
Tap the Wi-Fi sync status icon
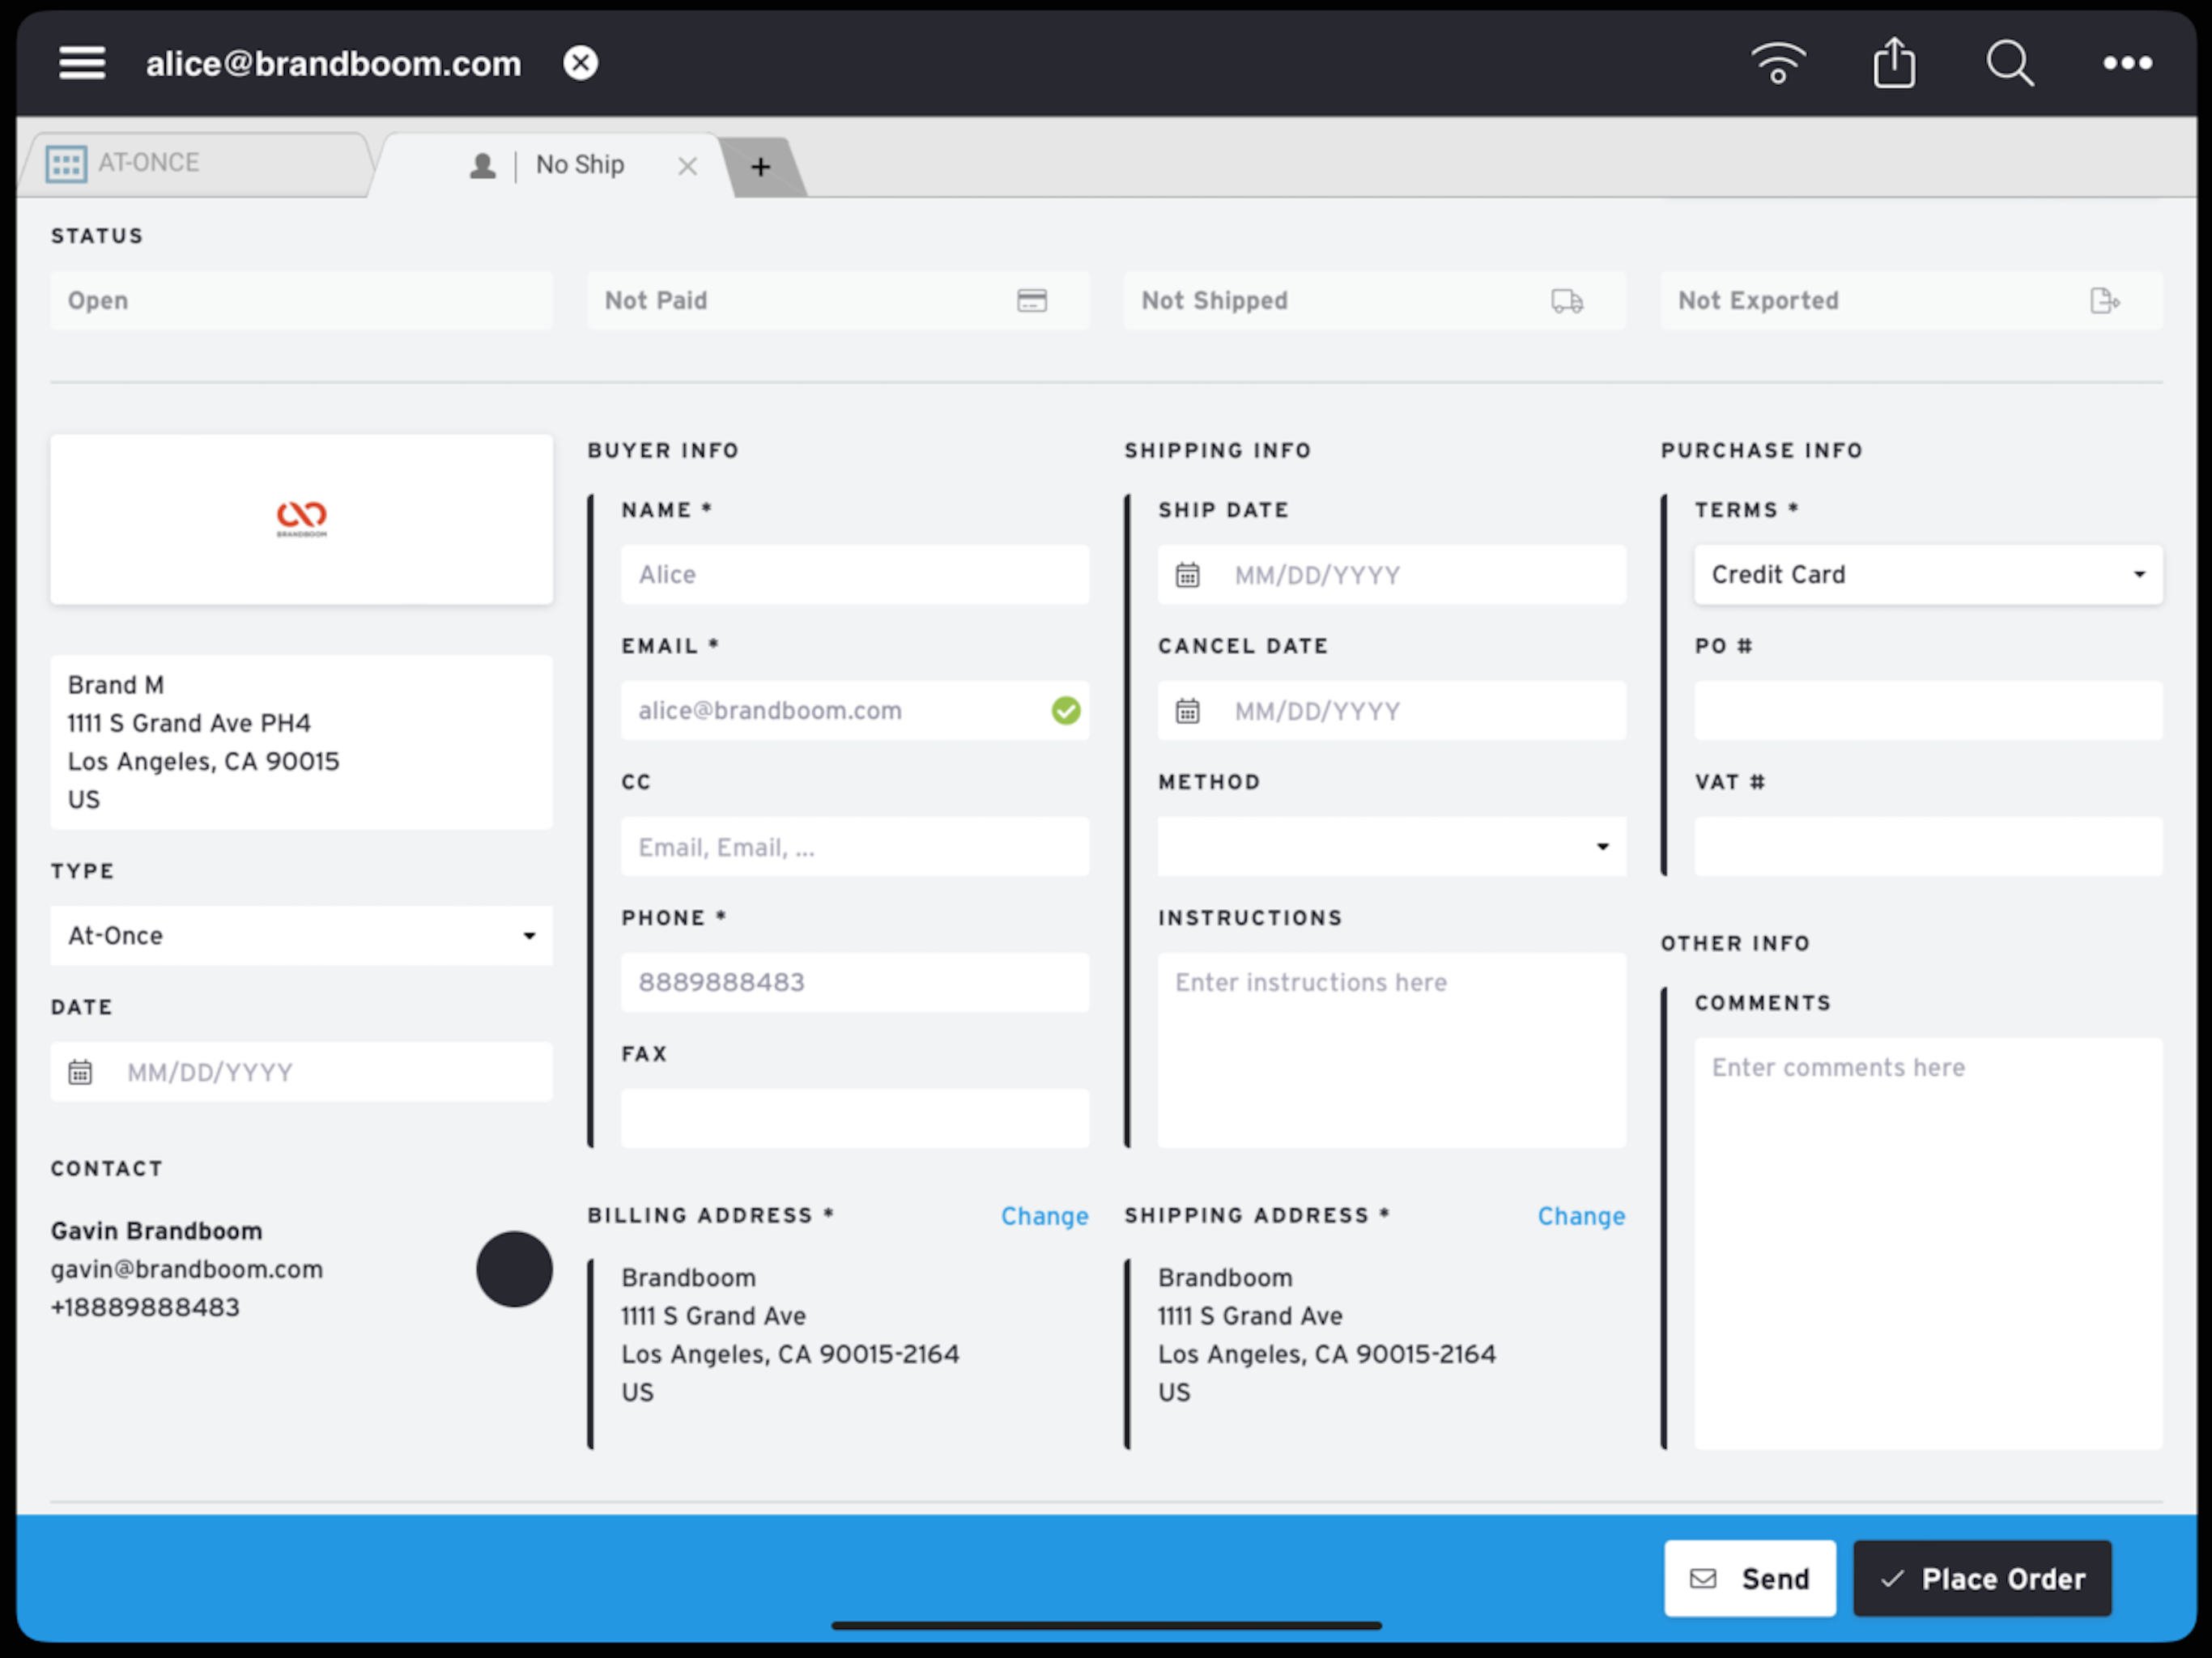[x=1778, y=63]
